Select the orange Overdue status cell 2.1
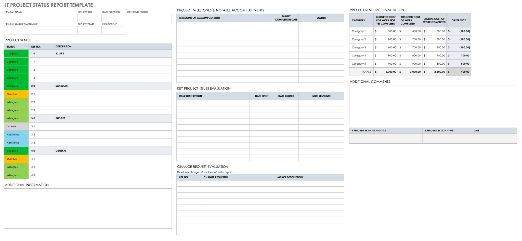The height and width of the screenshot is (241, 522). [x=16, y=94]
